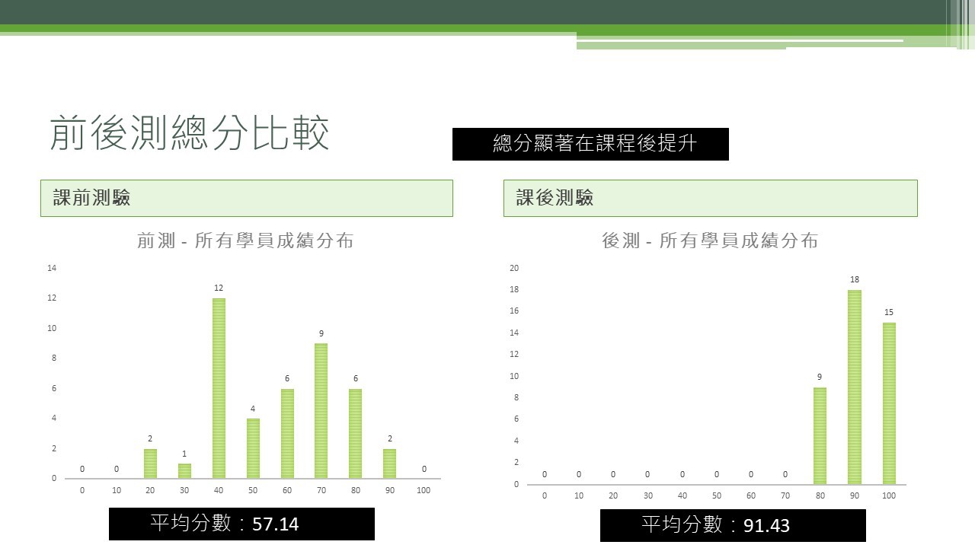Screen dimensions: 975x548
Task: Click data label 18 in post-test chart
Action: [x=855, y=279]
